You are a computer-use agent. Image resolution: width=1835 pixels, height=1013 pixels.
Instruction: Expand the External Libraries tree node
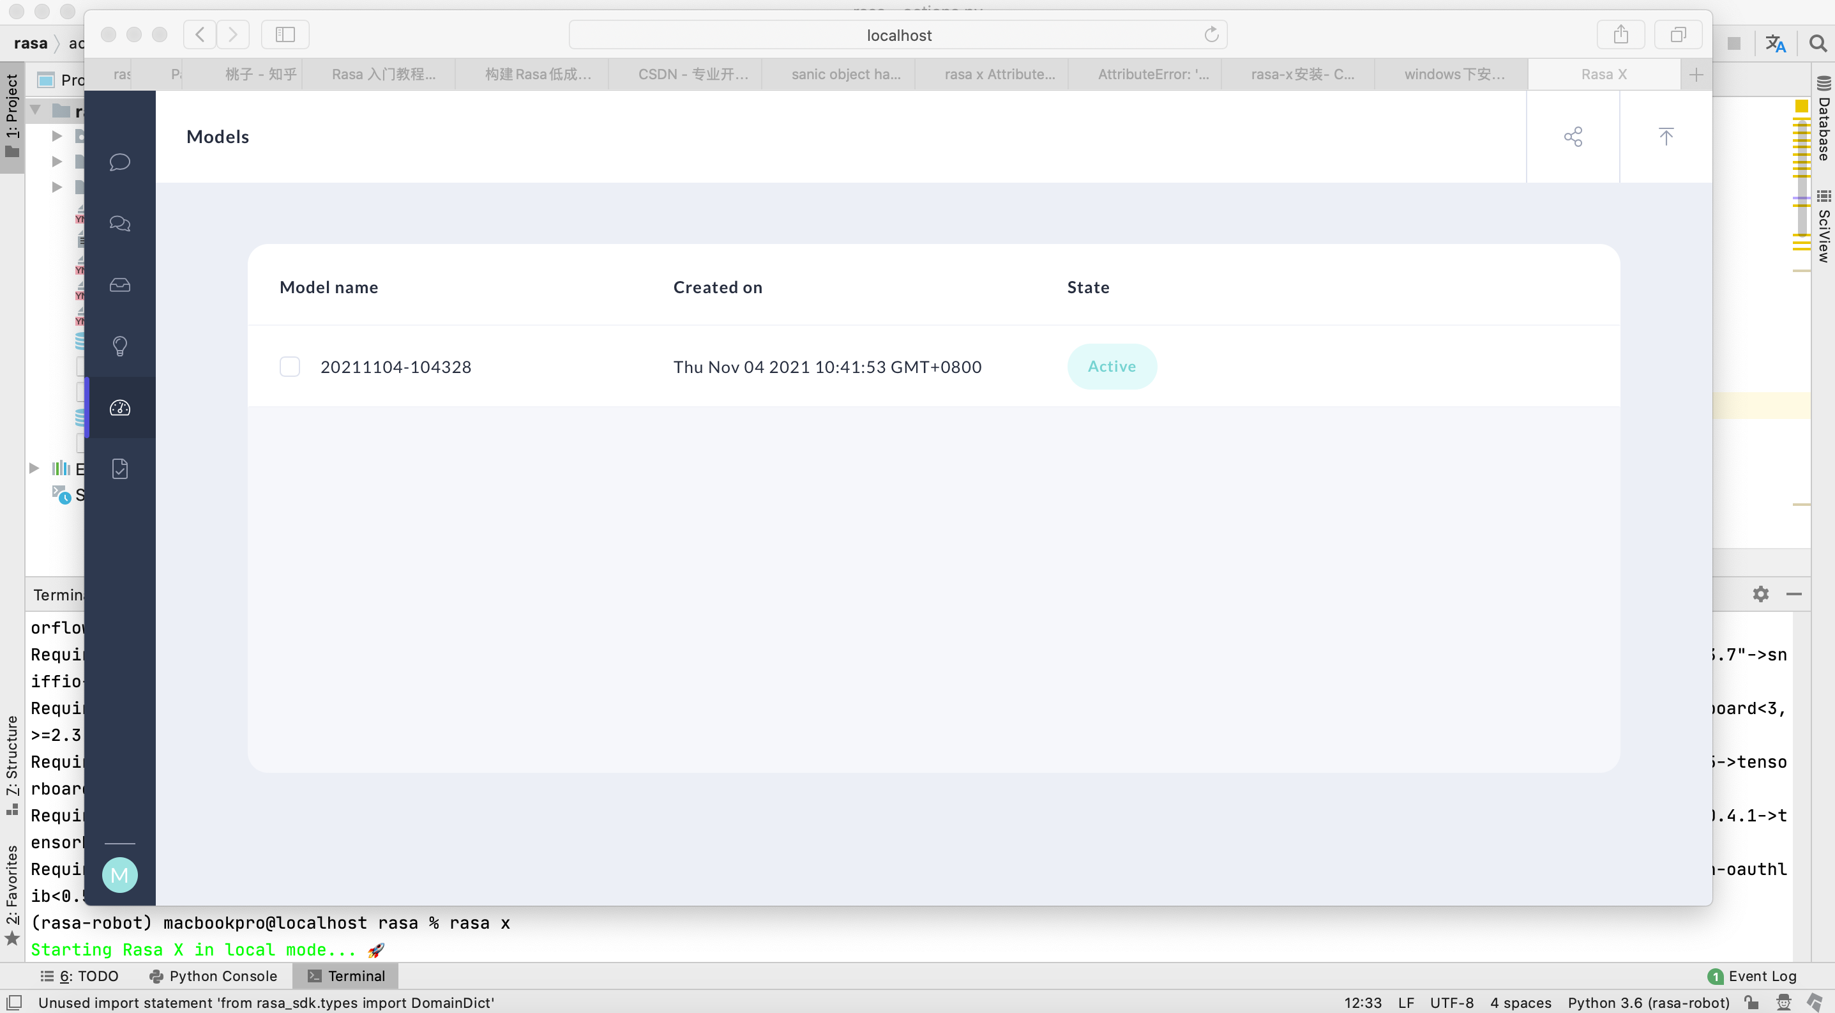click(x=33, y=468)
